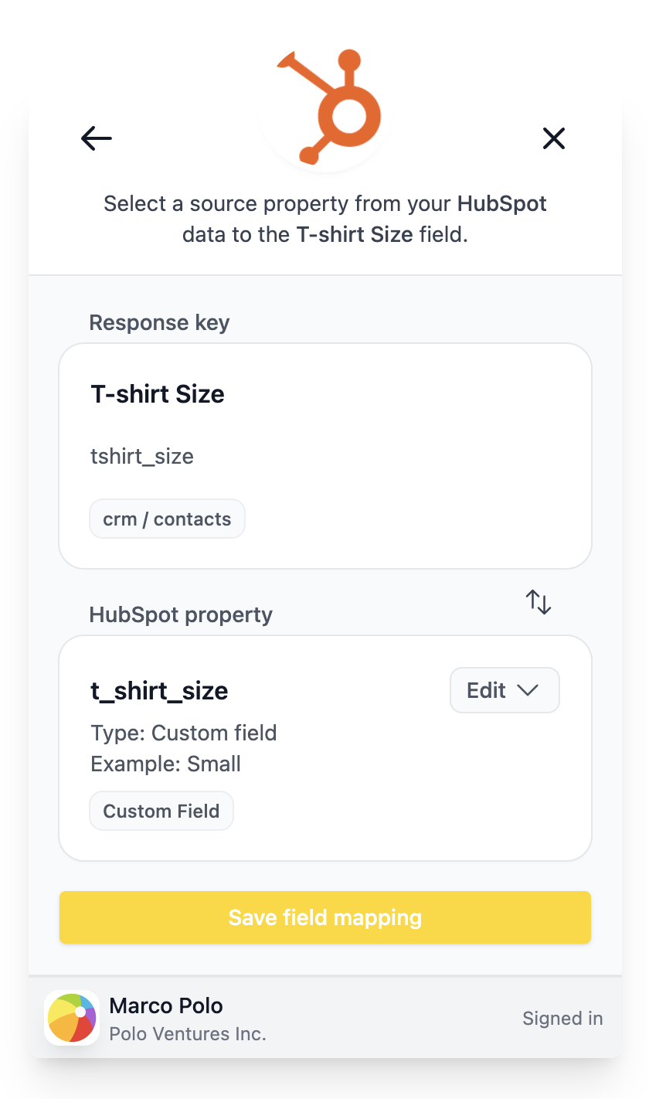Swap mapping direction with the up-down arrows
The image size is (649, 1099).
click(539, 601)
